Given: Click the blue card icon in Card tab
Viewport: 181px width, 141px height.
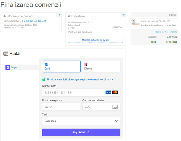Looking at the screenshot, I should click(46, 65).
